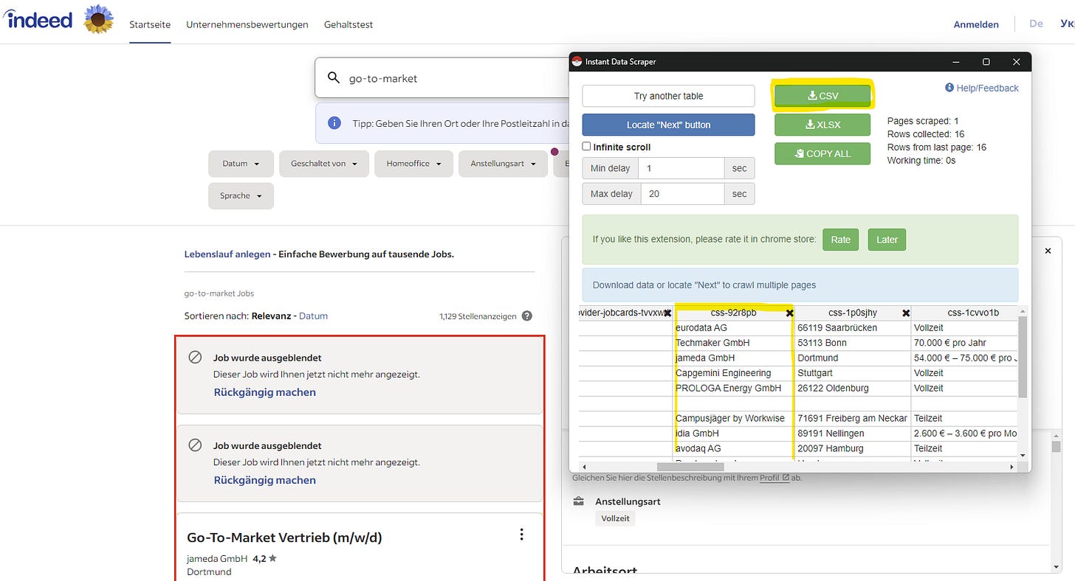Click first Rückgängig machen link
The height and width of the screenshot is (581, 1075).
click(264, 392)
